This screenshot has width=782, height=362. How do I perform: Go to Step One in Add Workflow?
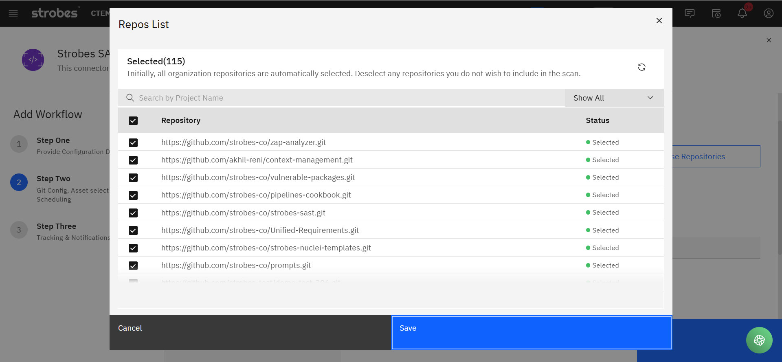coord(53,140)
